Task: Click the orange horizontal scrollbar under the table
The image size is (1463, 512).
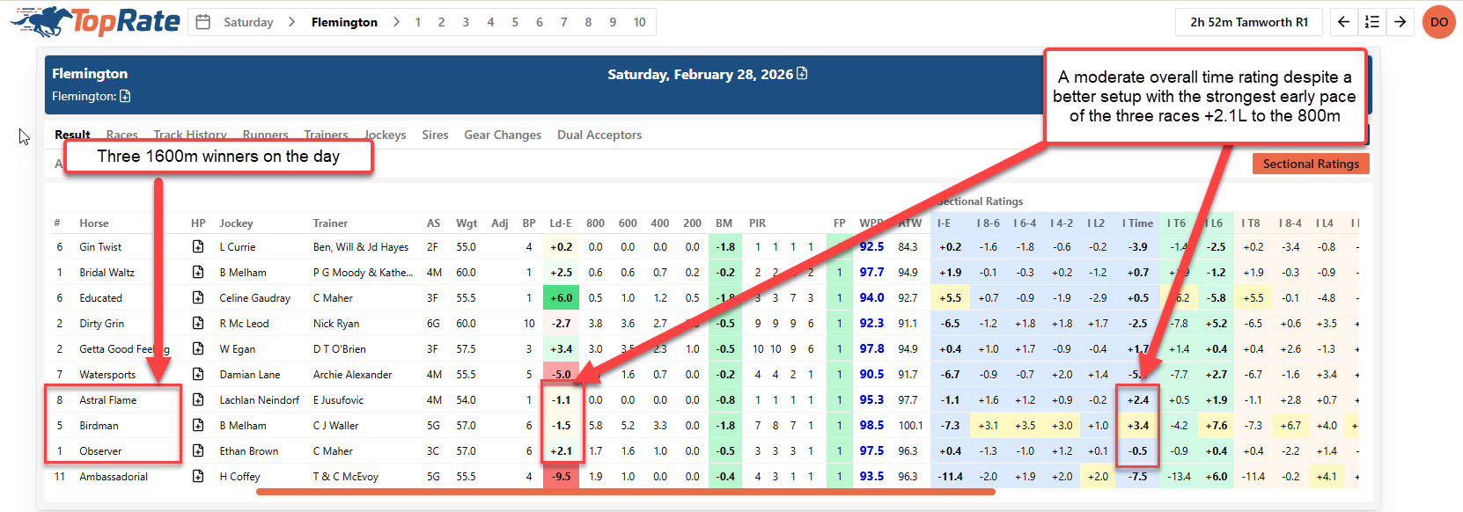Action: click(x=625, y=492)
